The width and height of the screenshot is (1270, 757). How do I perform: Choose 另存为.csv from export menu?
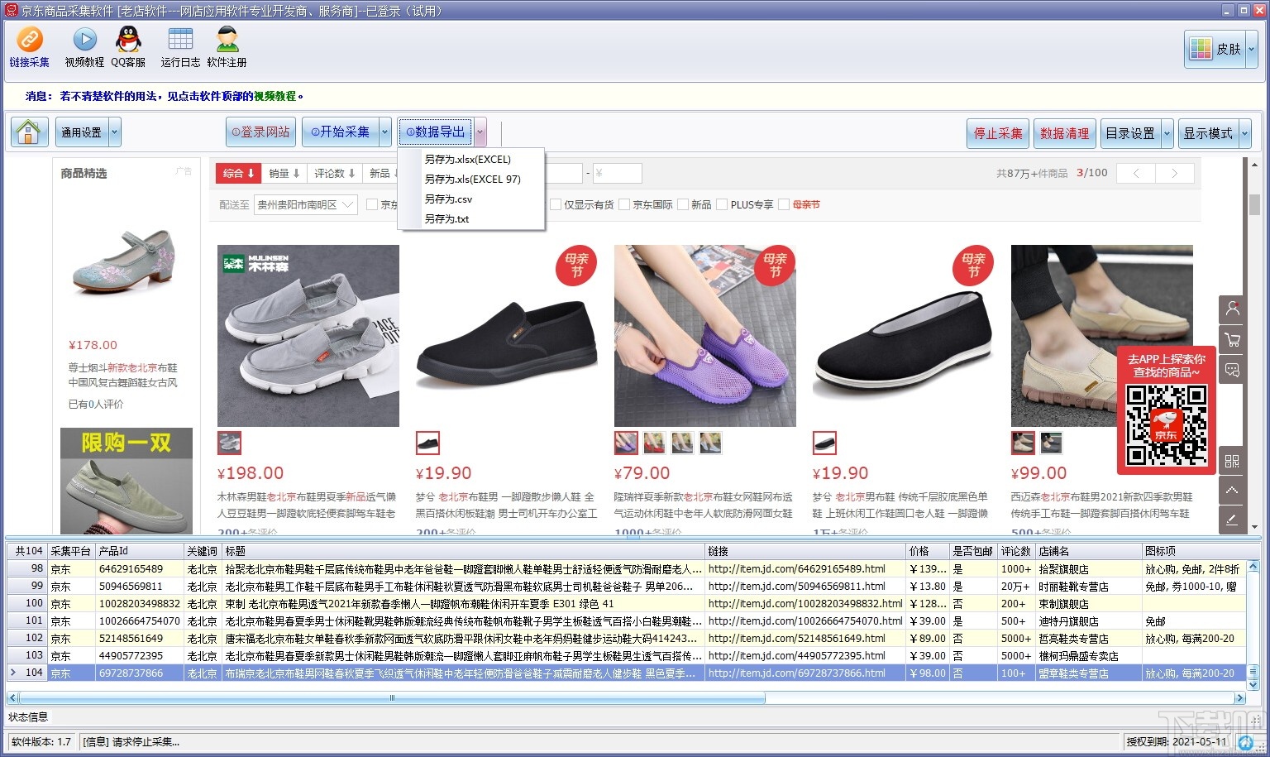(471, 199)
